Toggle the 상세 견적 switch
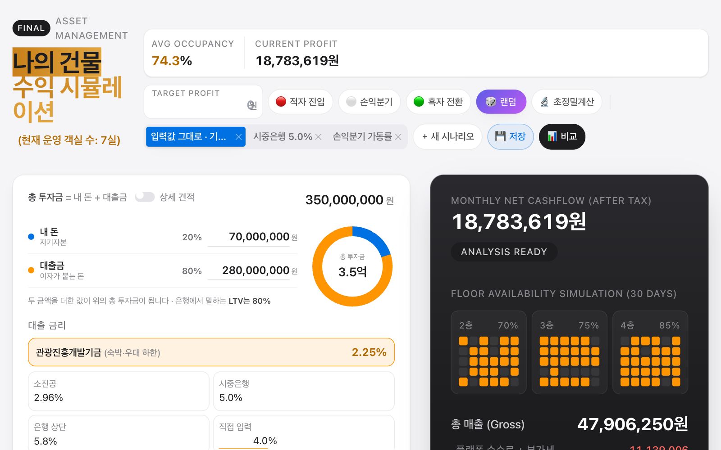 pos(145,197)
